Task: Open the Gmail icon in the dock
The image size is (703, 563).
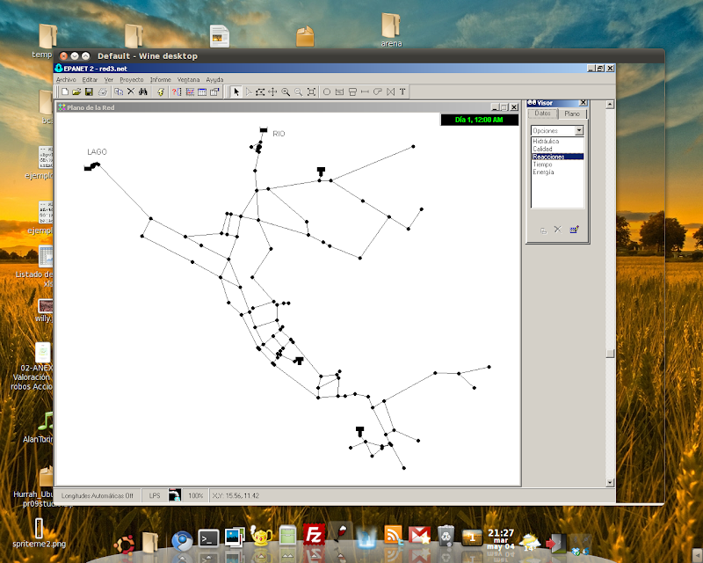Action: tap(420, 536)
